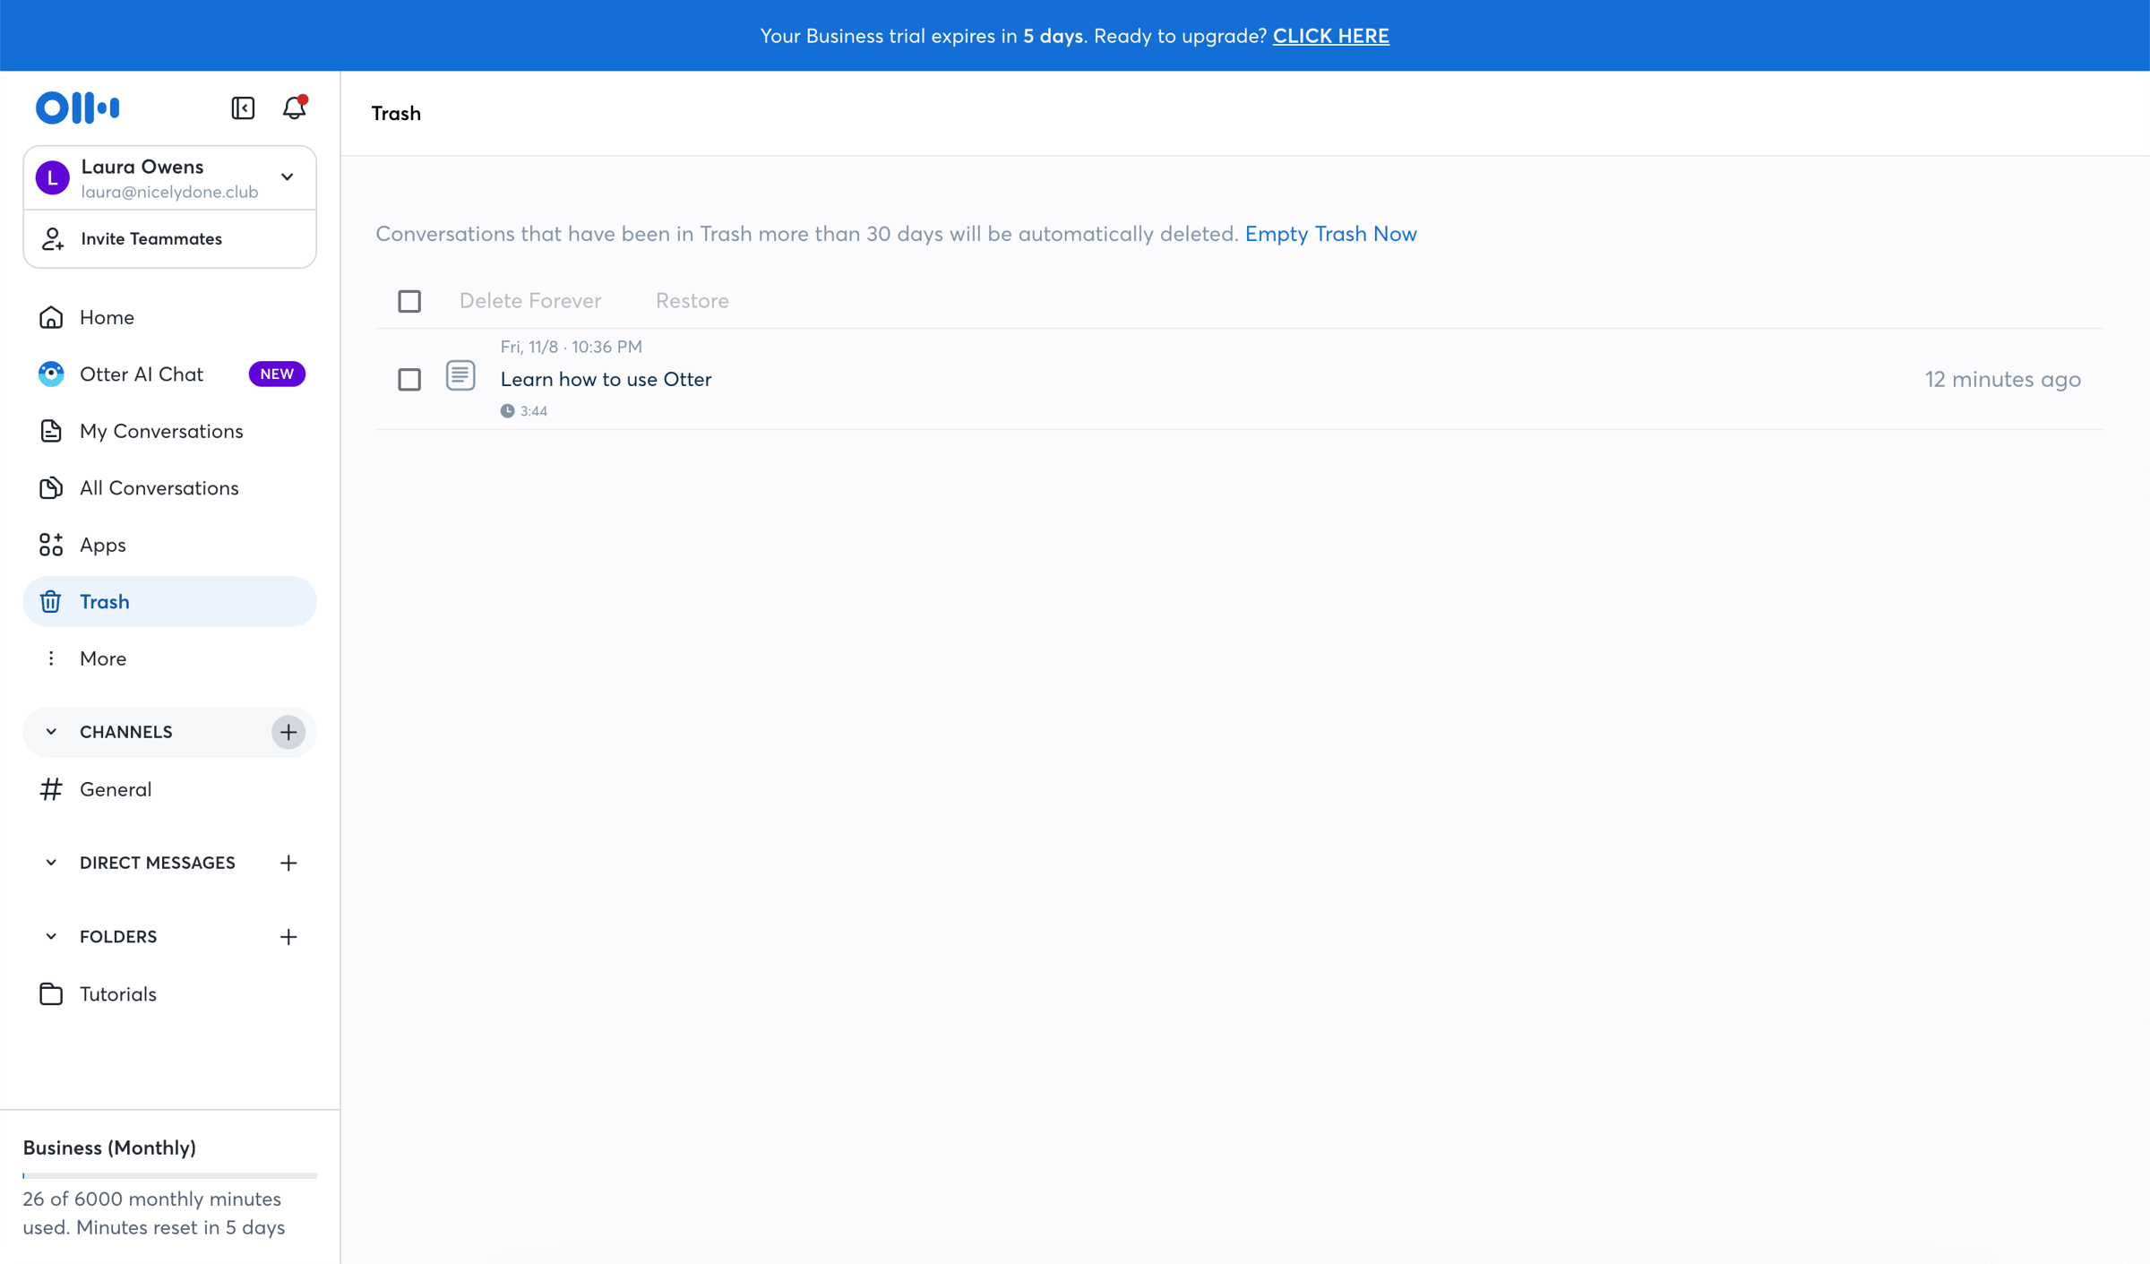Click the clock duration icon
This screenshot has height=1264, width=2150.
pos(508,411)
